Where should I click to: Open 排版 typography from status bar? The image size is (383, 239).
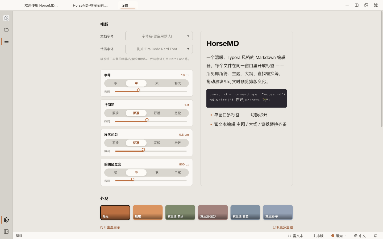pos(318,236)
